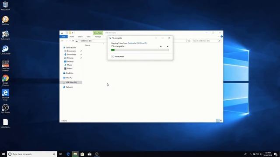Show hidden system tray icons

pyautogui.click(x=251, y=154)
